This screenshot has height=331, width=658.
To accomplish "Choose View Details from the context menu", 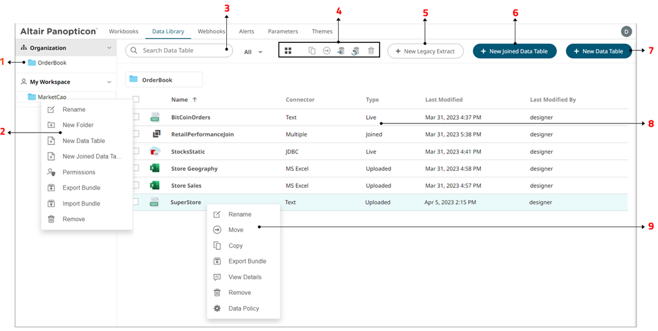I will [x=245, y=277].
